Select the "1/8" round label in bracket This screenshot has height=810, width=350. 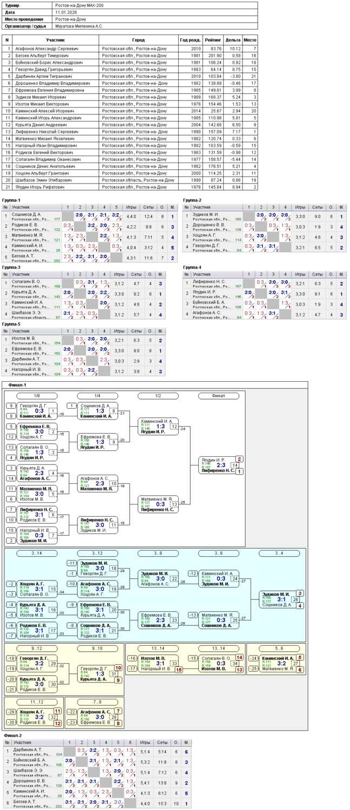point(37,396)
